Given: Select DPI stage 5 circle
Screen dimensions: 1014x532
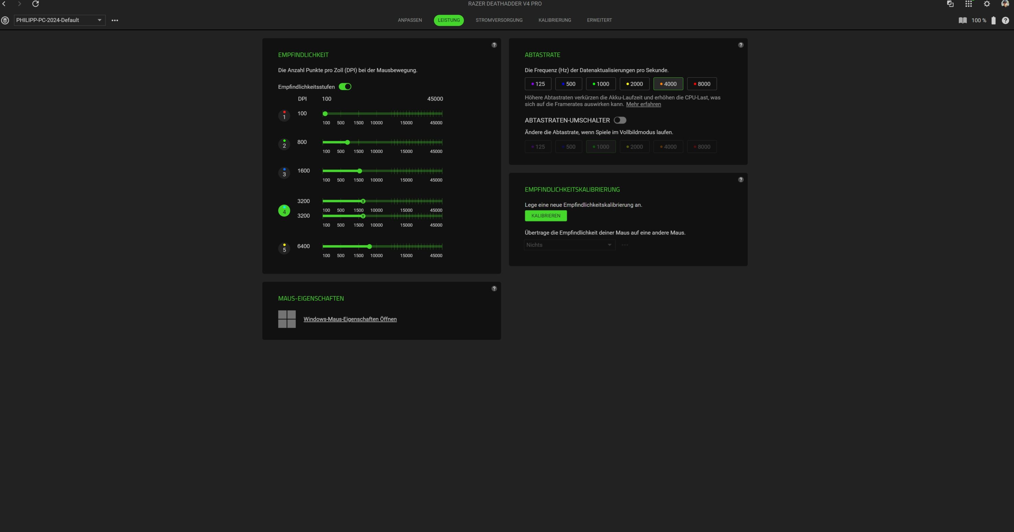Looking at the screenshot, I should (x=284, y=249).
